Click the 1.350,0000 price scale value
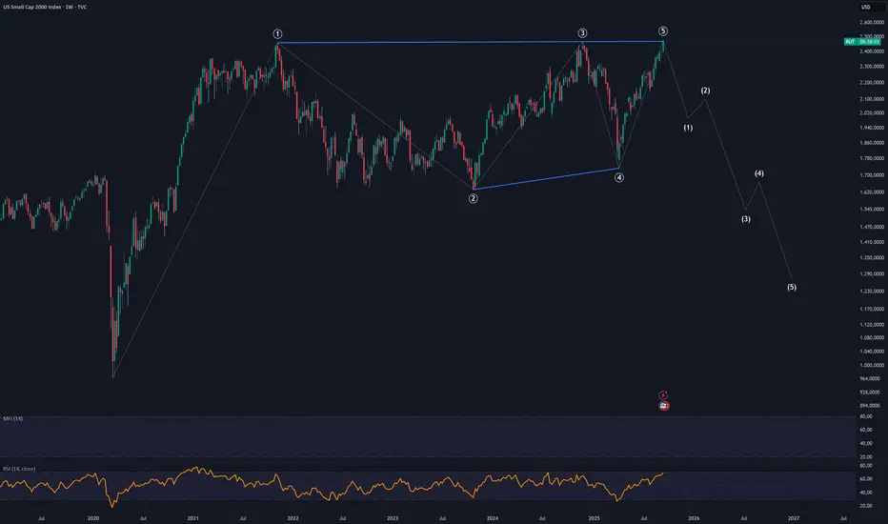Image resolution: width=888 pixels, height=524 pixels. (x=872, y=258)
